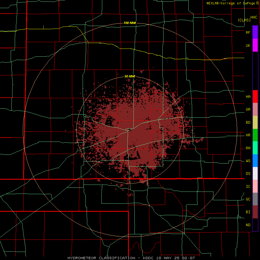Click the purple RF color swatch

(255, 32)
